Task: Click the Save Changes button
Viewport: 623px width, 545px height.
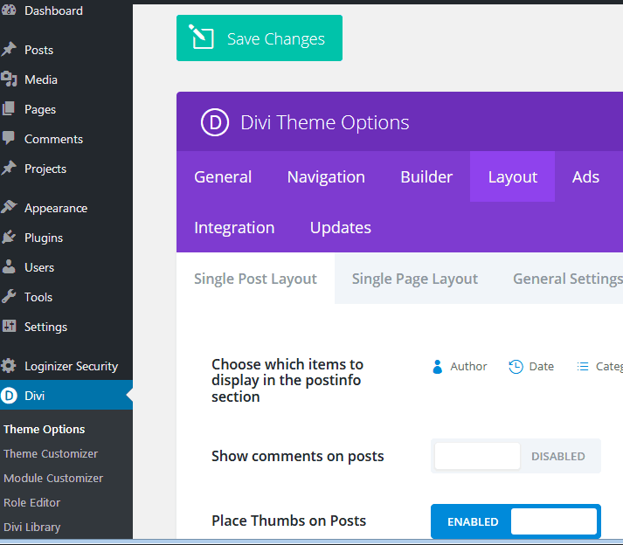Action: click(x=260, y=38)
